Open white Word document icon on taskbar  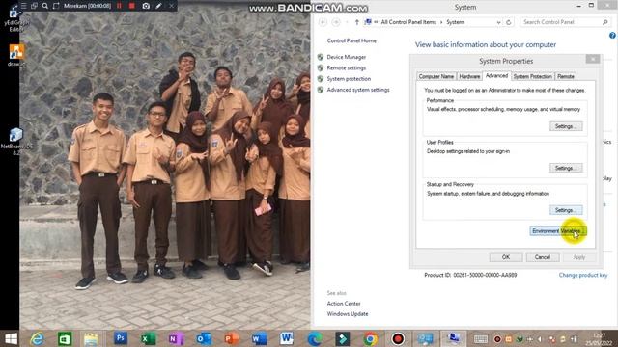[287, 338]
